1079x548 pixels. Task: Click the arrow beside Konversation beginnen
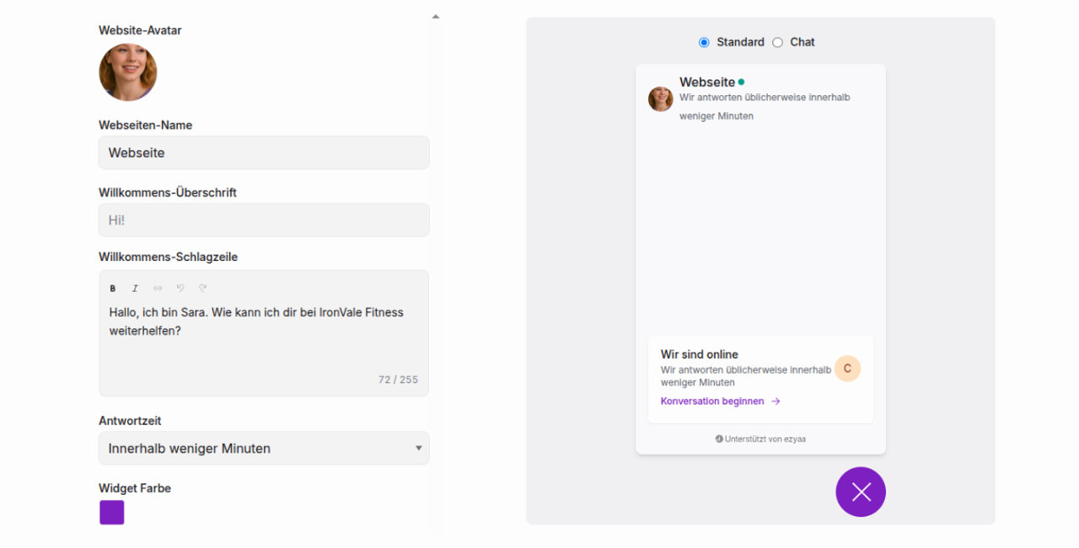pyautogui.click(x=775, y=402)
